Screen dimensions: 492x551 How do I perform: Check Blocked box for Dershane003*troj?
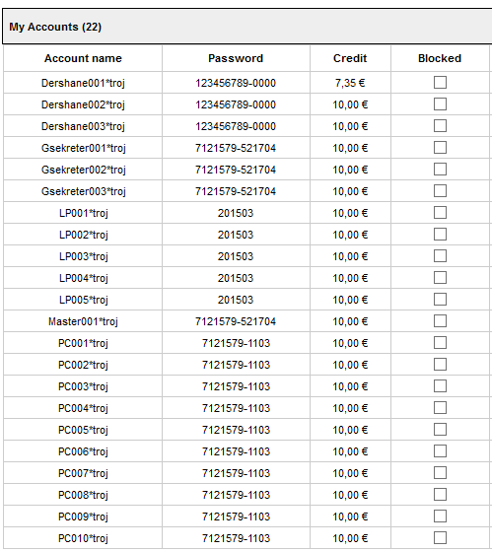coord(440,126)
